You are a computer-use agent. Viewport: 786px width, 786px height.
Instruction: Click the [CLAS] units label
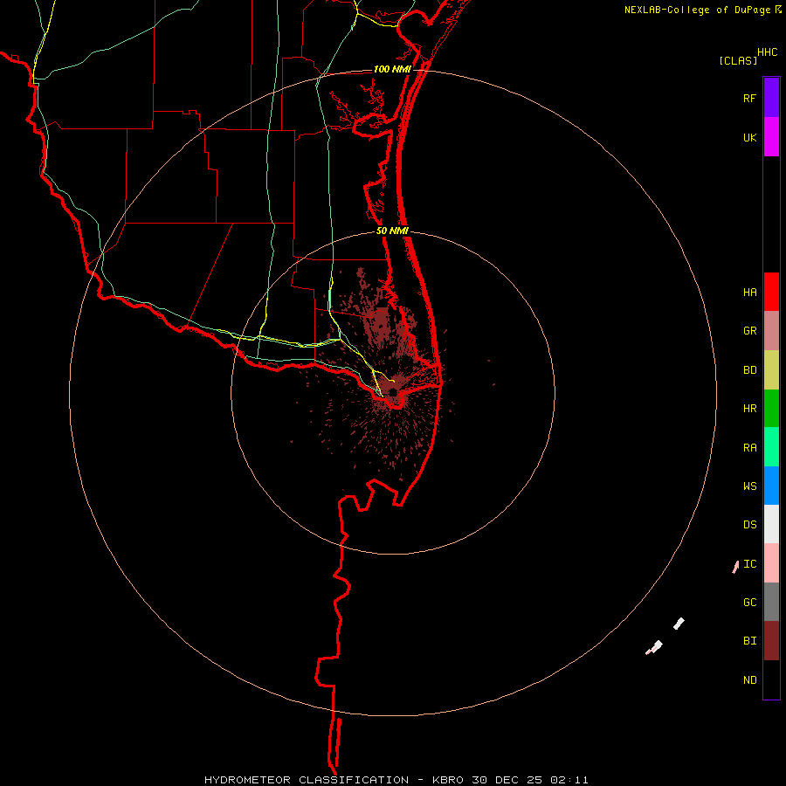tap(738, 60)
